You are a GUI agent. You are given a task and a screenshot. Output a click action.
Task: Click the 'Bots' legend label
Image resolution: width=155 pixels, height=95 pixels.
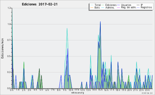(97, 7)
